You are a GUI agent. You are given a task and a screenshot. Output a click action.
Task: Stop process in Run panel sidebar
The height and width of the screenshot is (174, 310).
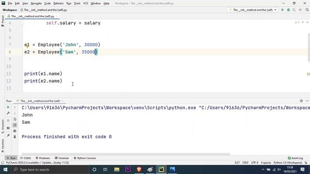(8, 120)
